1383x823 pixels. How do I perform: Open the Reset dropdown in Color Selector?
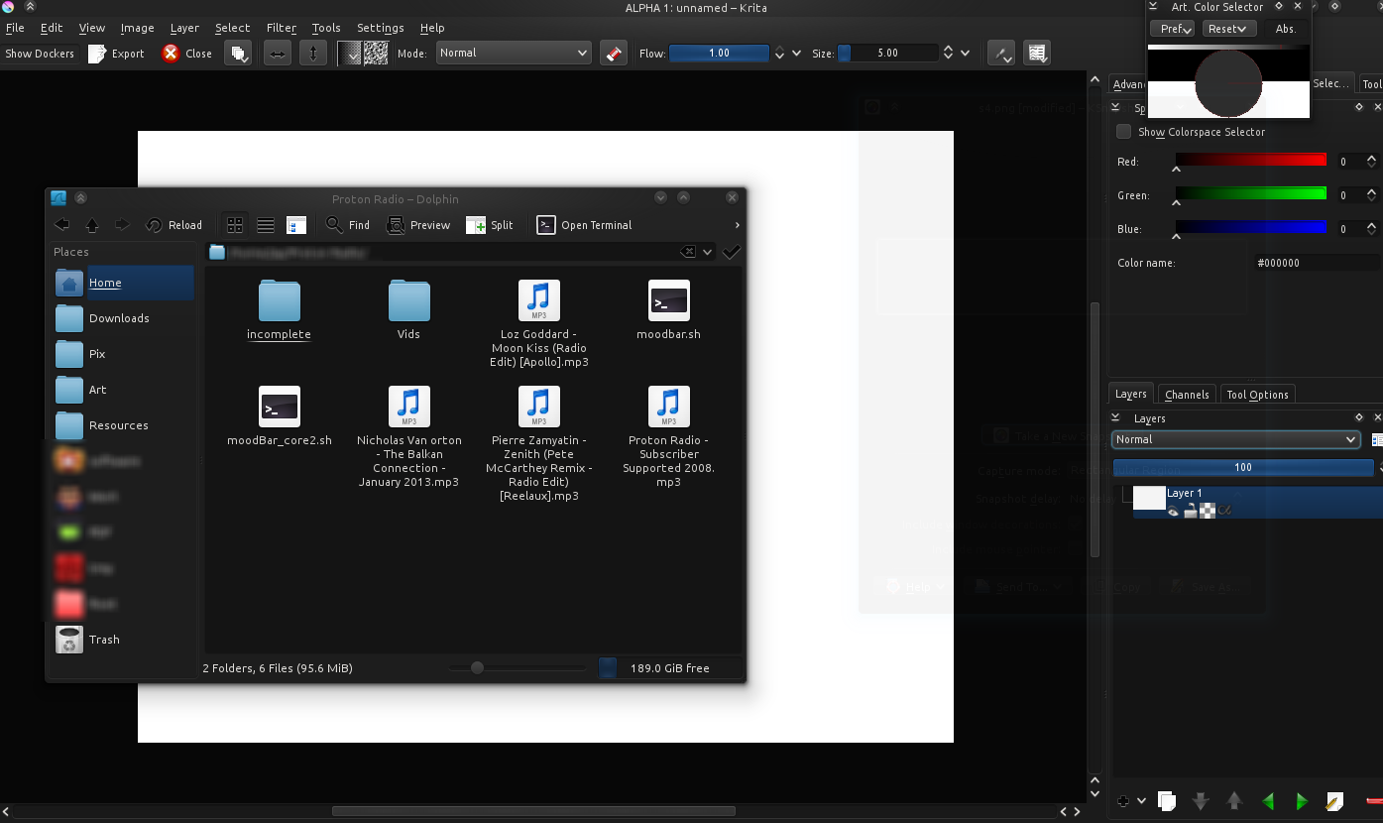click(1229, 29)
